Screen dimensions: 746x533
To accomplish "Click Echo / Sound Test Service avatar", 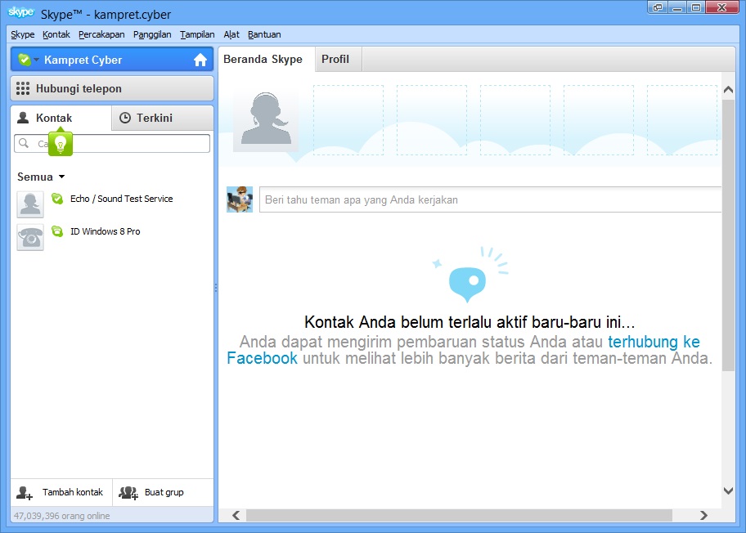I will (x=30, y=204).
